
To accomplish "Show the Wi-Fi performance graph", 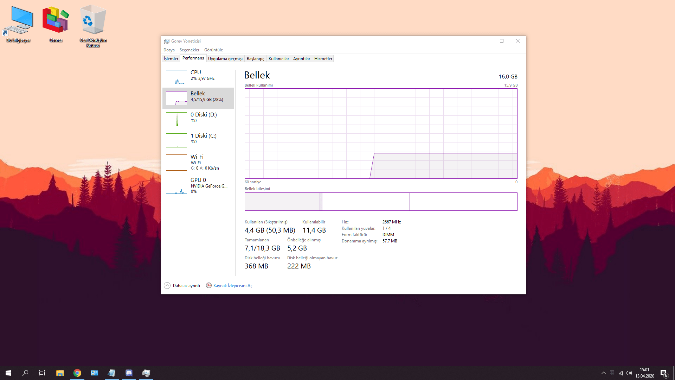I will 198,162.
